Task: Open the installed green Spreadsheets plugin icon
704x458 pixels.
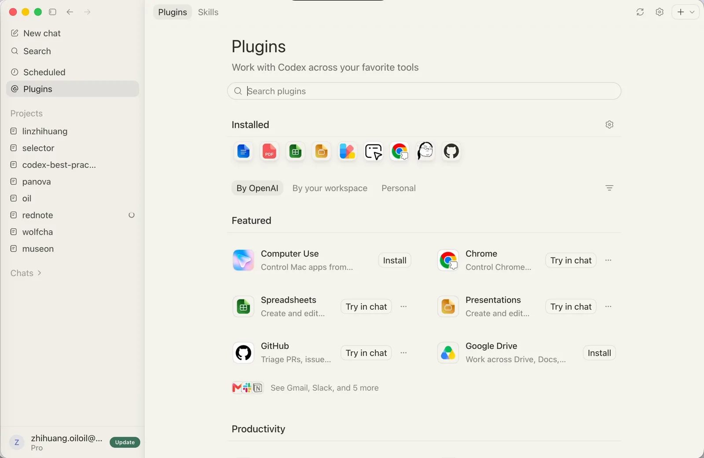Action: pyautogui.click(x=295, y=151)
